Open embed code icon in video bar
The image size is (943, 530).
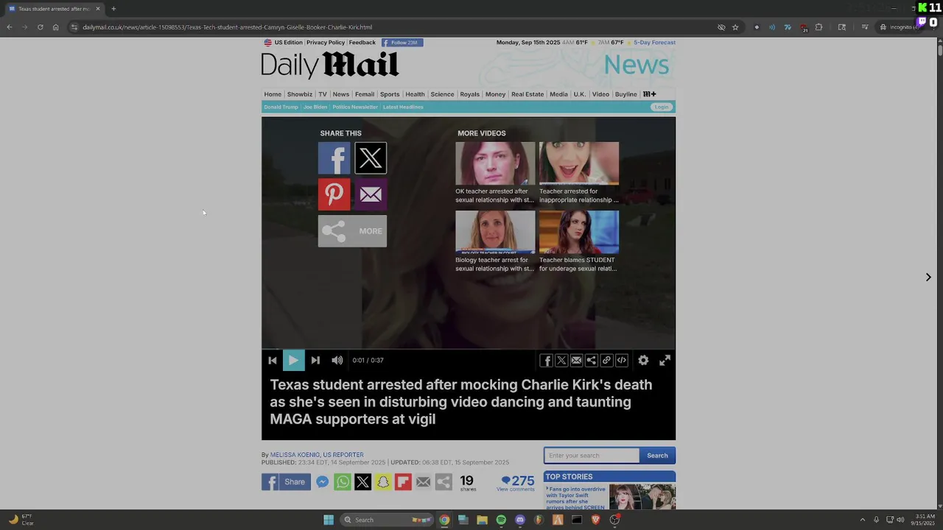pyautogui.click(x=622, y=360)
